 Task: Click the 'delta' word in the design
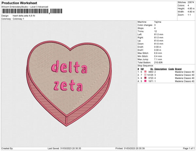point(69,67)
